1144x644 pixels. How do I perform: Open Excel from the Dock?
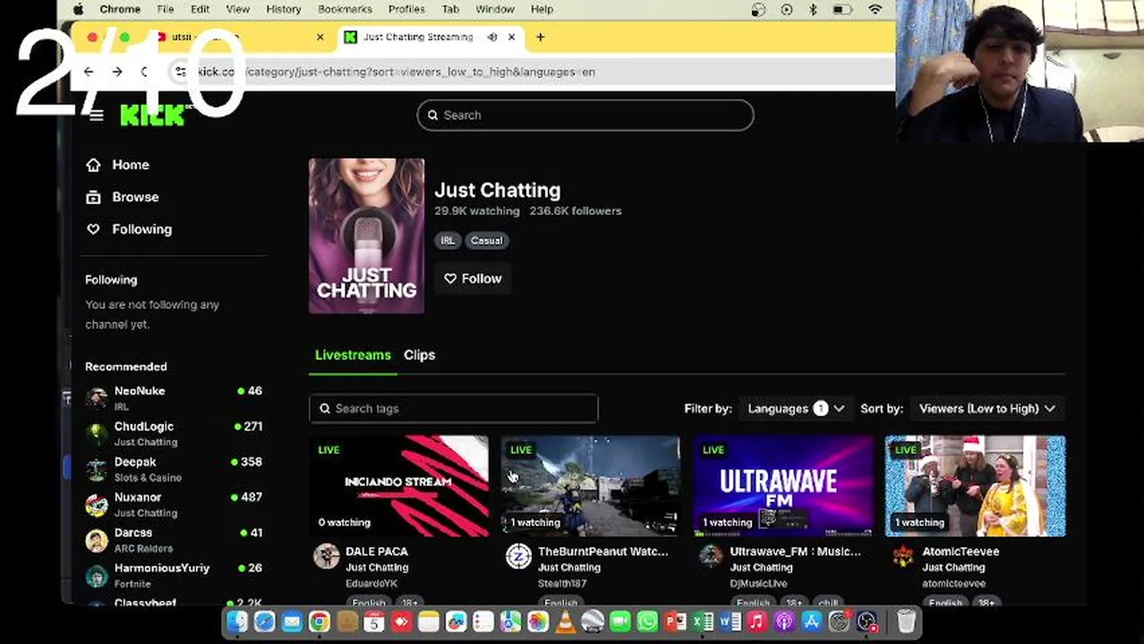(x=703, y=622)
